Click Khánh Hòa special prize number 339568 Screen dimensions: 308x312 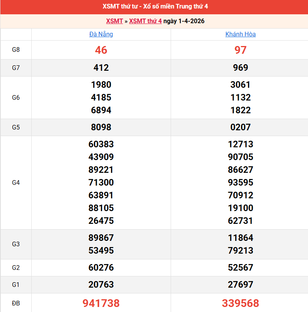(x=240, y=303)
